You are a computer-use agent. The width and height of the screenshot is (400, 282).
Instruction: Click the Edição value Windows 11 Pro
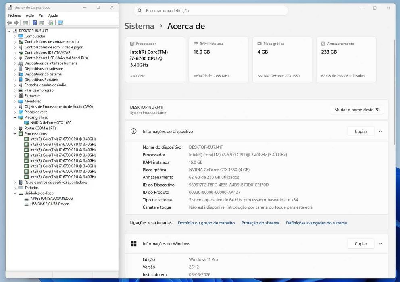point(203,259)
